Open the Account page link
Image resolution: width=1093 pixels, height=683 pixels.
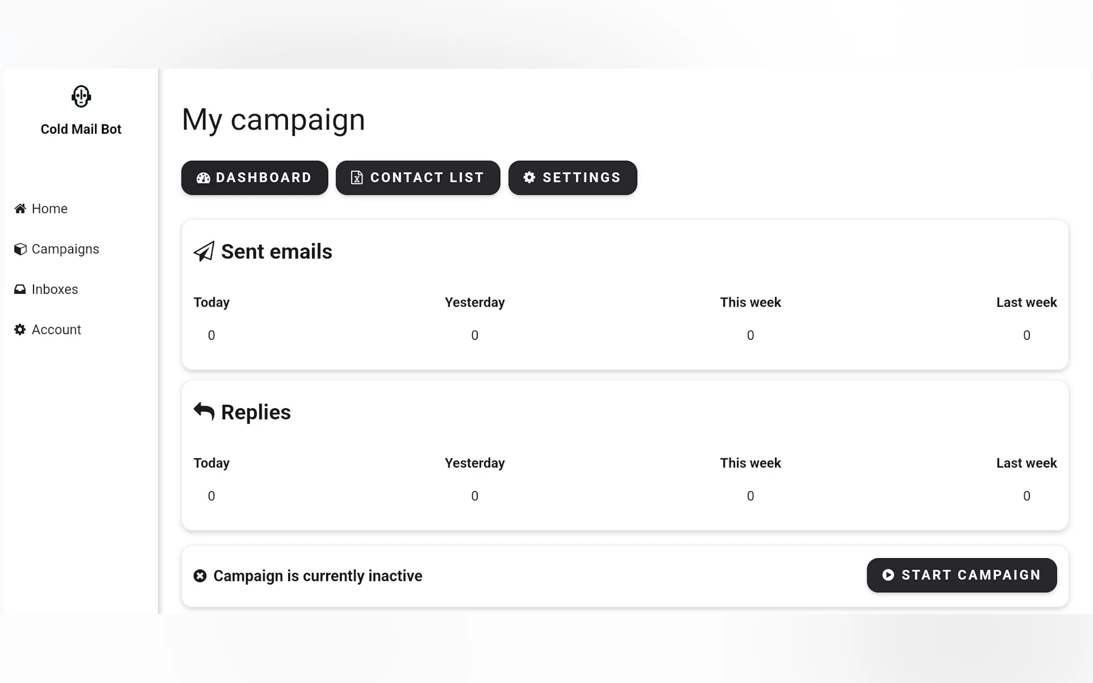(x=56, y=330)
